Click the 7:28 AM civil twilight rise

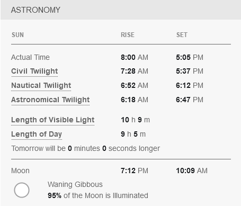pyautogui.click(x=135, y=71)
